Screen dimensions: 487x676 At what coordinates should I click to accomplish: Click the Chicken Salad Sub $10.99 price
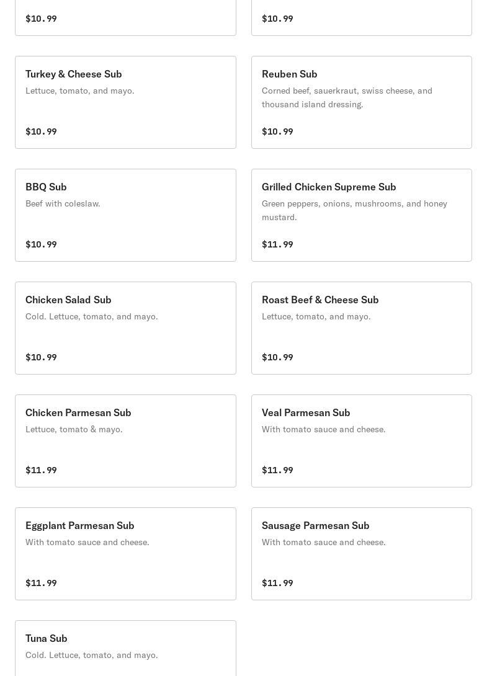tap(41, 357)
